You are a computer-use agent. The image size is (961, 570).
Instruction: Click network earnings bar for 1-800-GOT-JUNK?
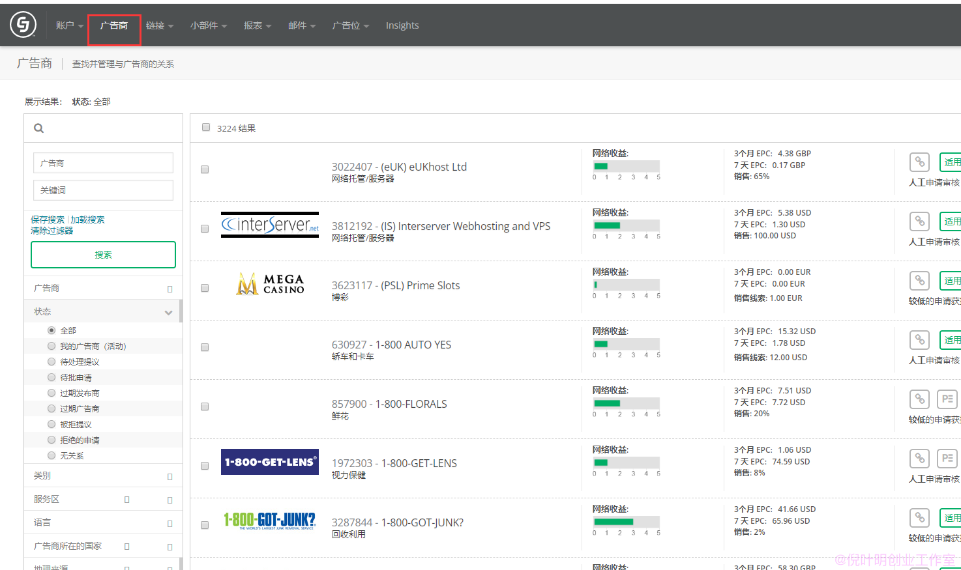coord(627,522)
